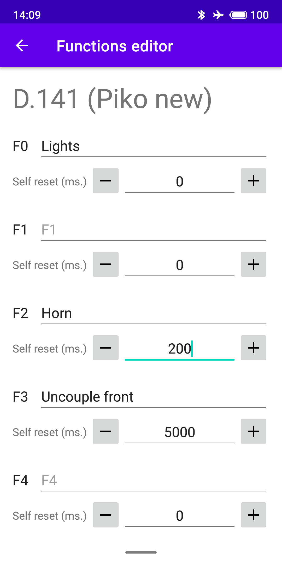Reduce the F2 Horn self reset time
Viewport: 282px width, 564px height.
pos(105,348)
